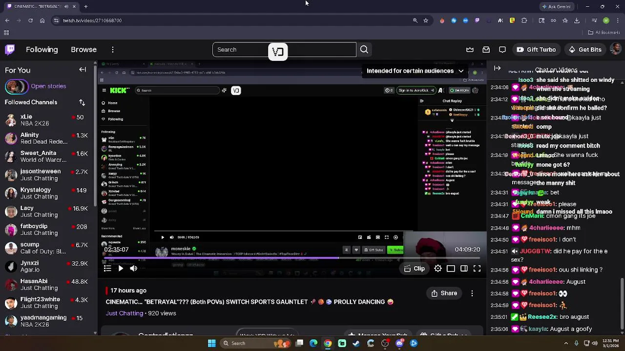Open Chrome three-dot menu

tap(617, 20)
